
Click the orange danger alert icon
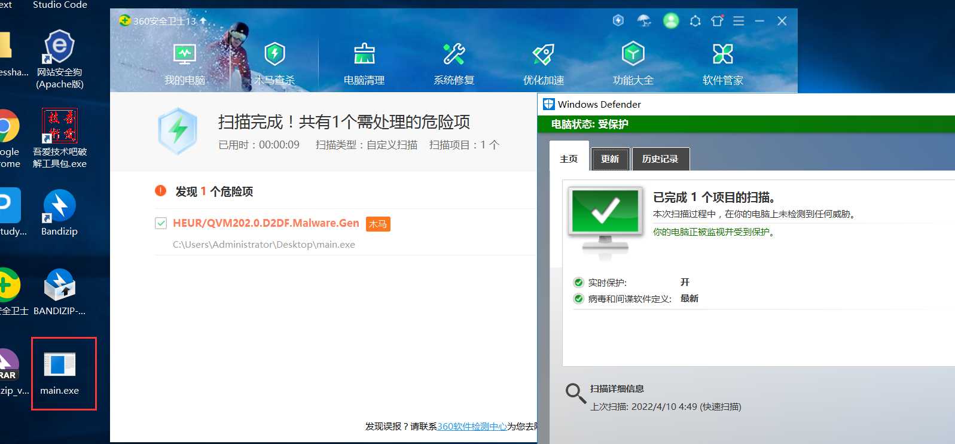[160, 191]
